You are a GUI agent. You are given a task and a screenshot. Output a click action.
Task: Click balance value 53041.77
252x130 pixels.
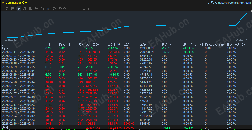coord(146,56)
